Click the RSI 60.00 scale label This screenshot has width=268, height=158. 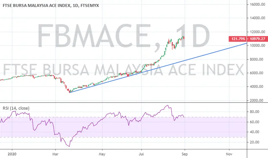254,122
